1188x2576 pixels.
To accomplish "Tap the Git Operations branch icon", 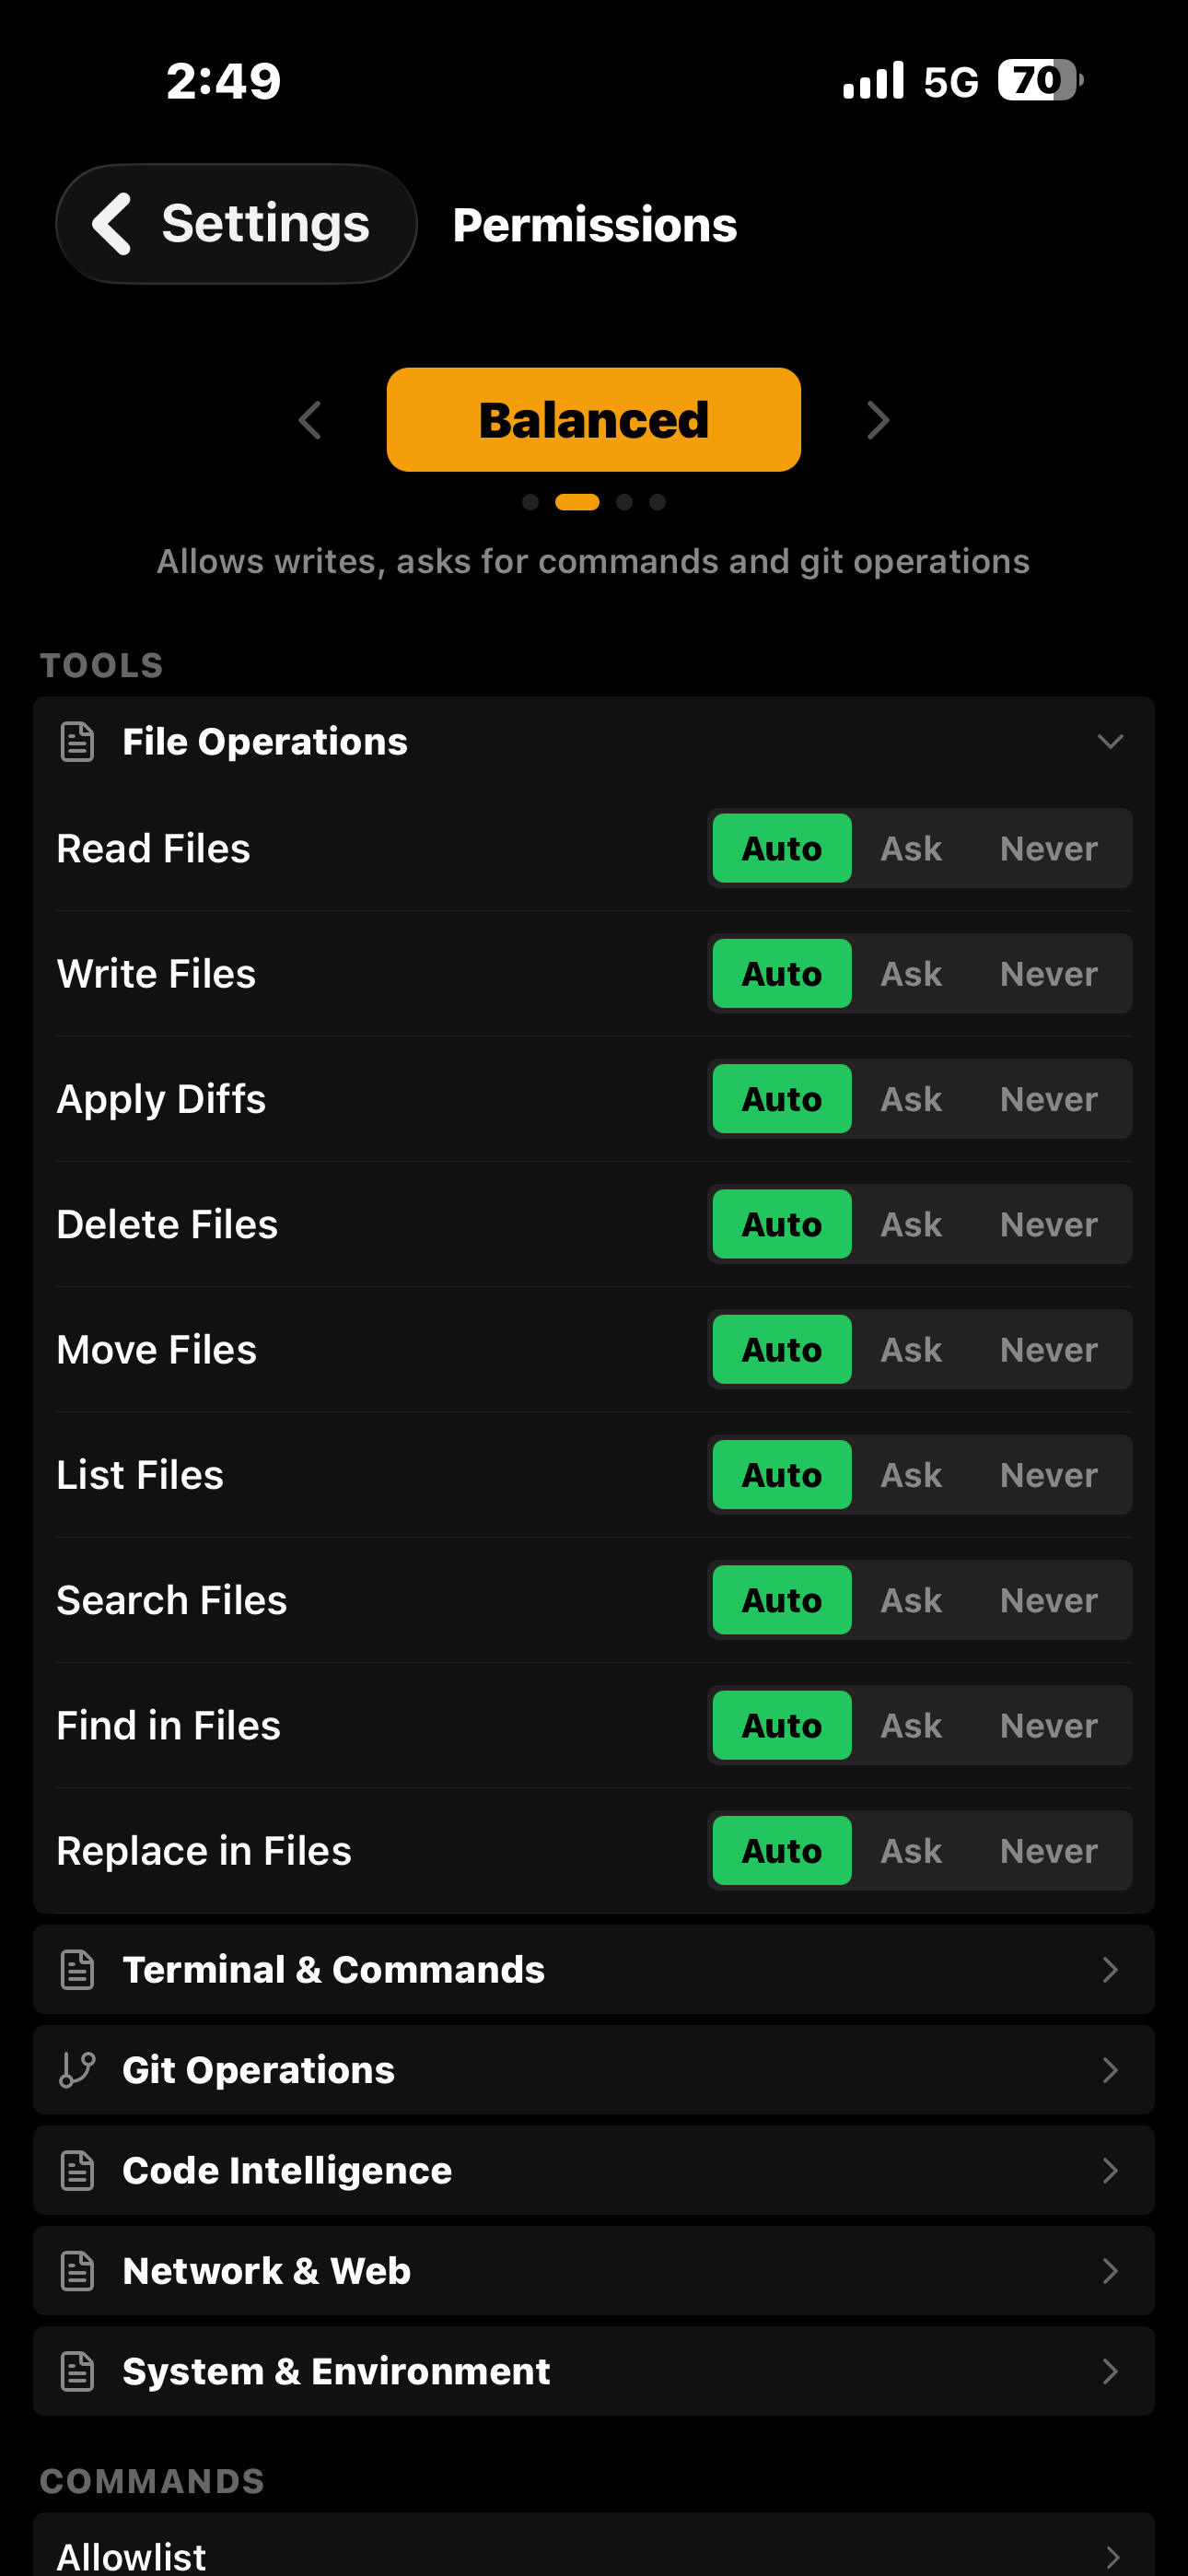I will 77,2070.
